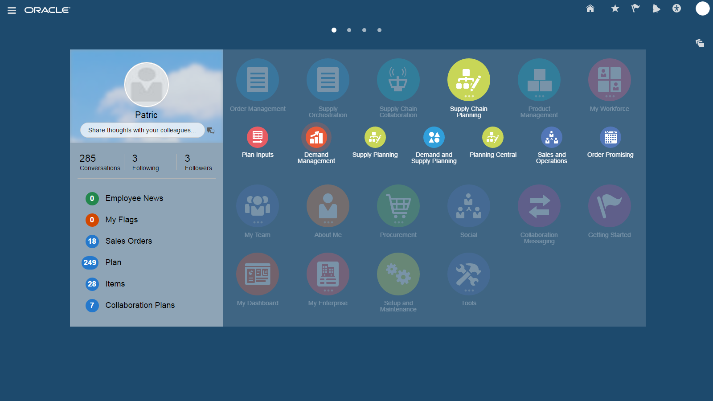Open the Procurement cart icon
713x401 pixels.
[x=398, y=206]
